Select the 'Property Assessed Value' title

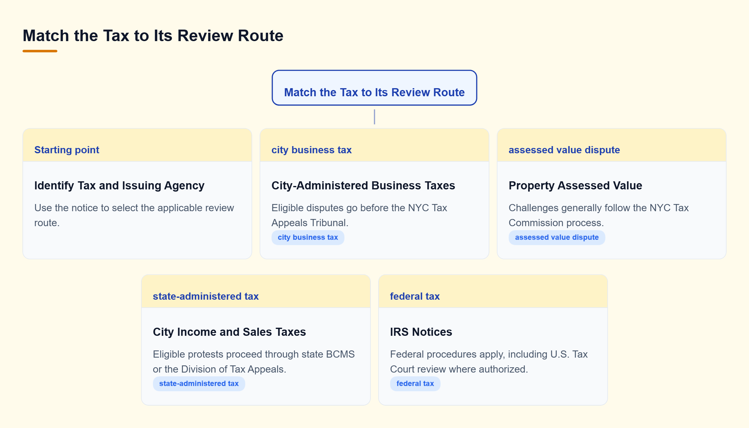coord(575,185)
